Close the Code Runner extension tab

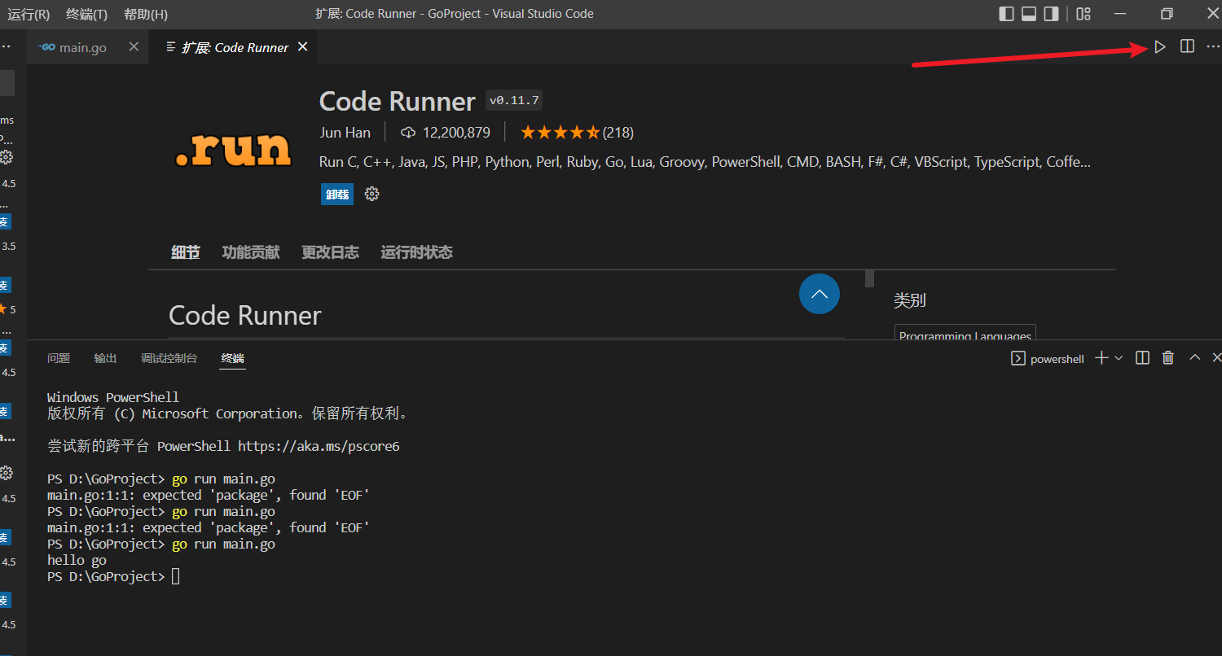pyautogui.click(x=302, y=47)
